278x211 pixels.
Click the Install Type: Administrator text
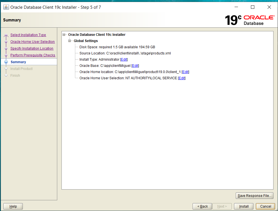pos(99,60)
